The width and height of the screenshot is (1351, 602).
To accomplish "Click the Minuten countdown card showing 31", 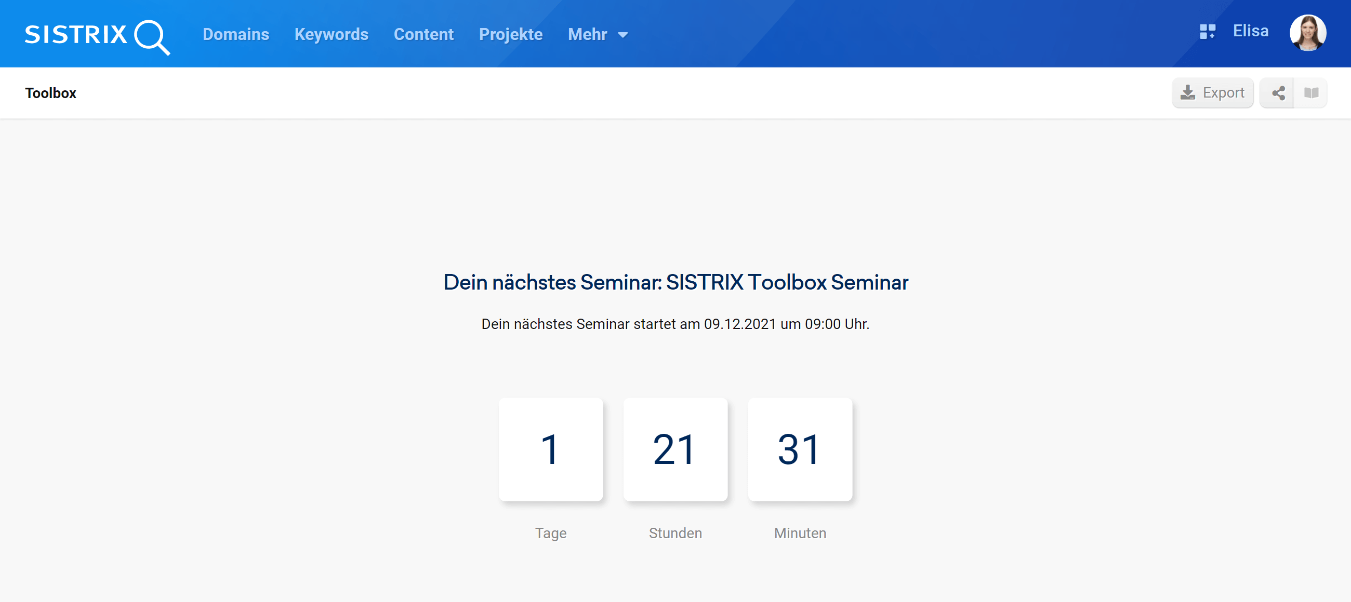I will [800, 449].
